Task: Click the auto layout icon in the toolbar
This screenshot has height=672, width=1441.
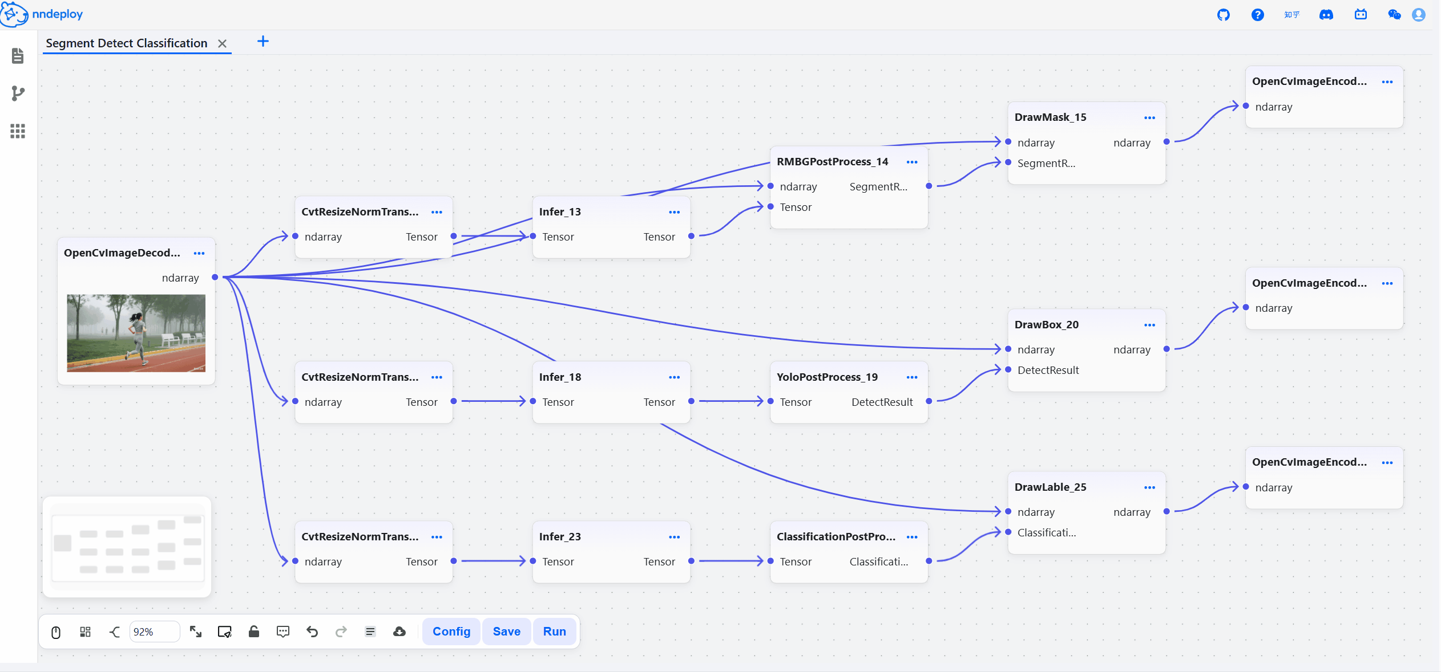Action: pyautogui.click(x=85, y=632)
